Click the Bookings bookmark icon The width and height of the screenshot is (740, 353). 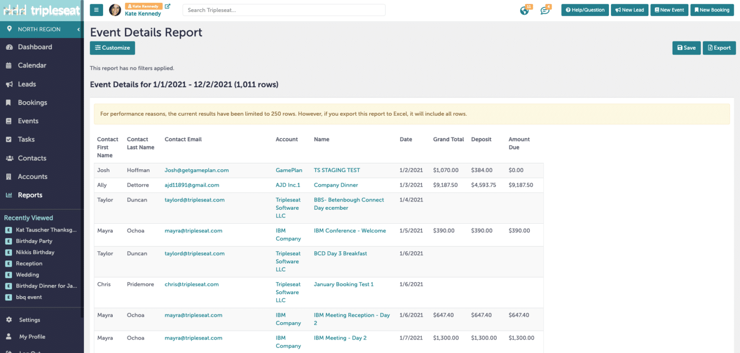(9, 103)
